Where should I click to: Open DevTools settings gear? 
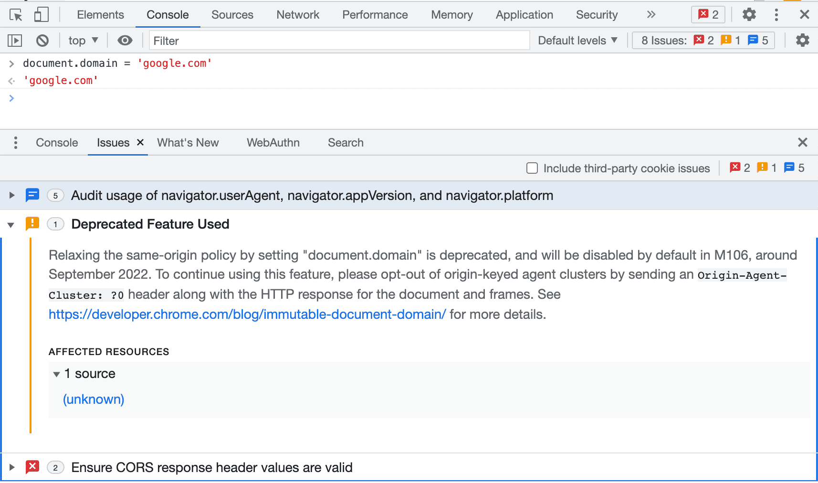749,15
